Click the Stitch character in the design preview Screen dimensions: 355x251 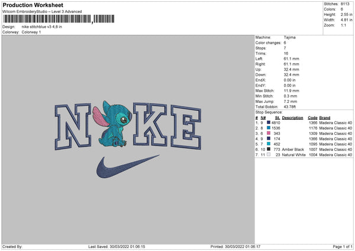(112, 124)
